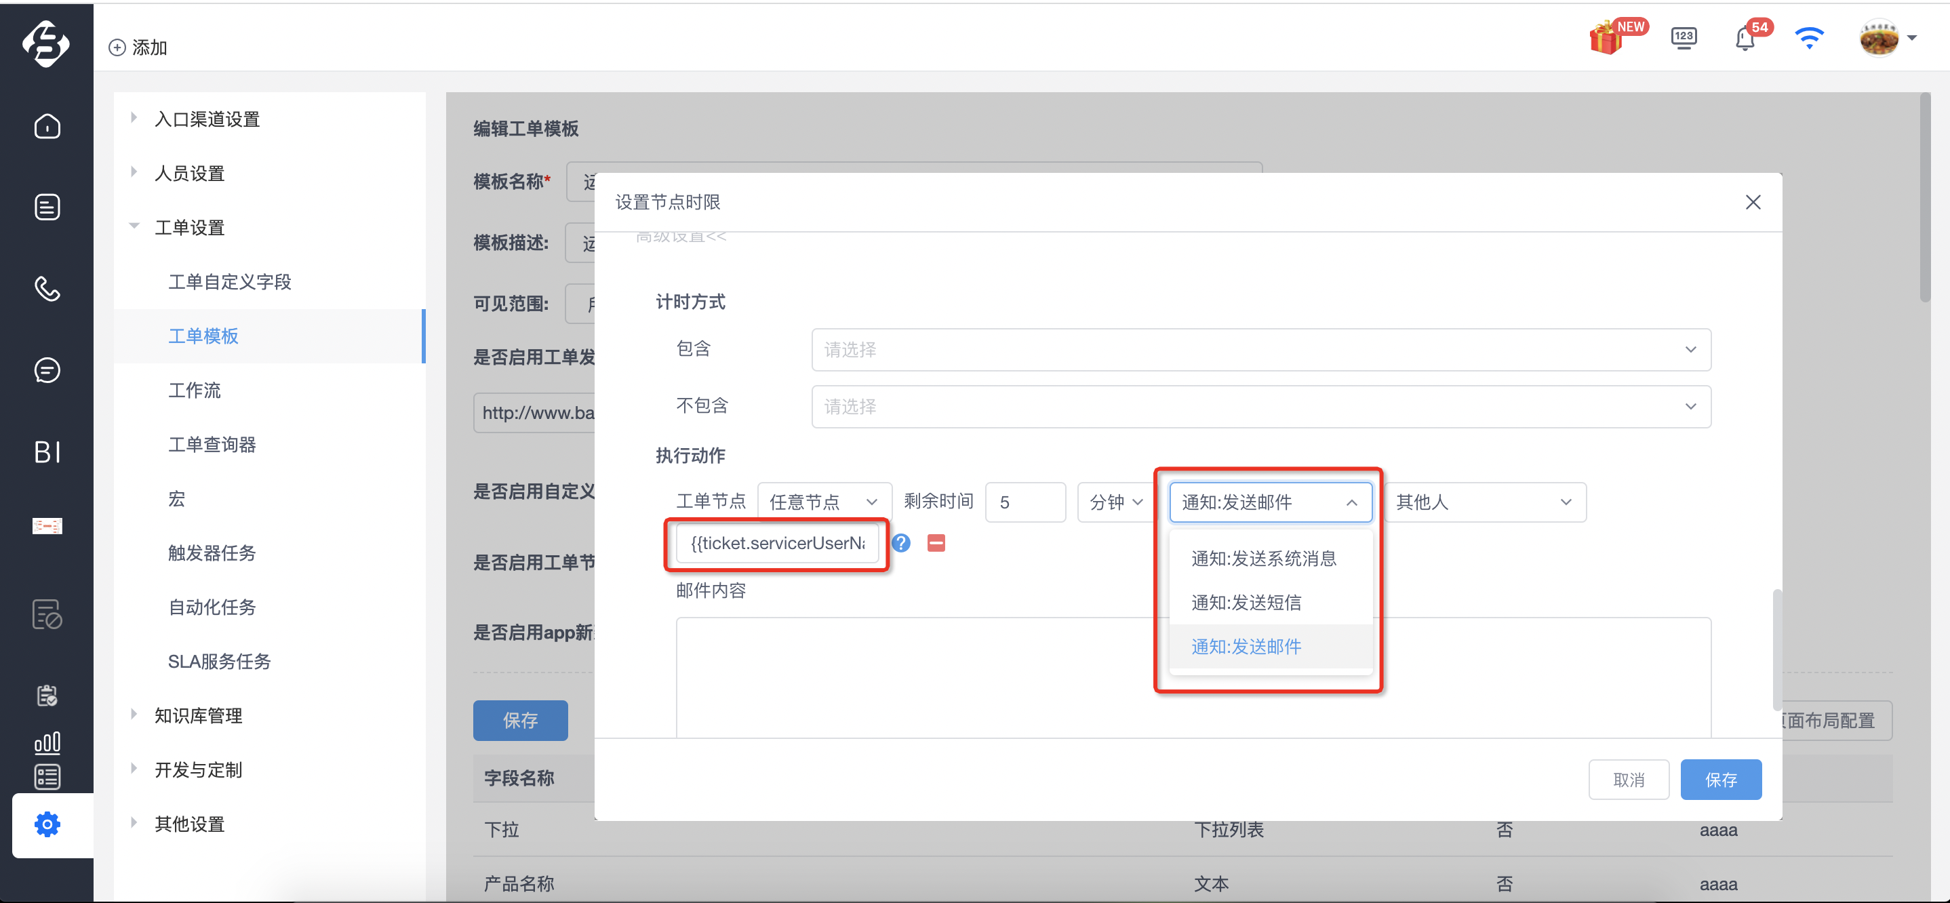Open the chat message sidebar icon

47,370
